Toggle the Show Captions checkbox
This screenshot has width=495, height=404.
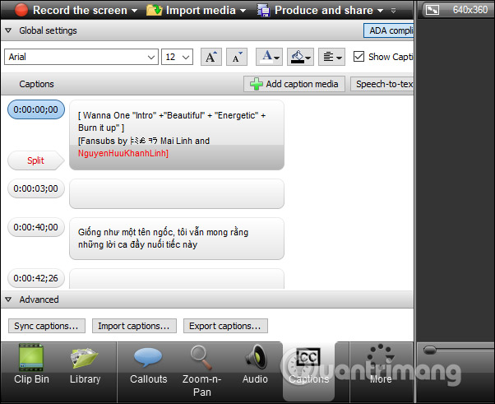point(359,57)
